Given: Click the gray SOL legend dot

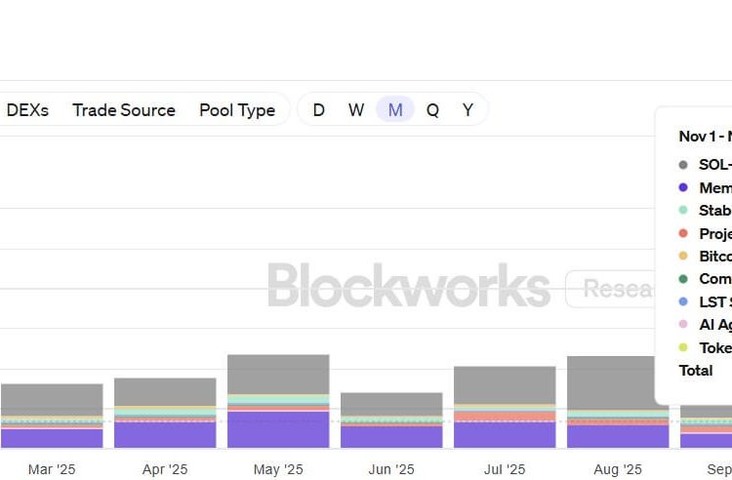Looking at the screenshot, I should pos(682,165).
